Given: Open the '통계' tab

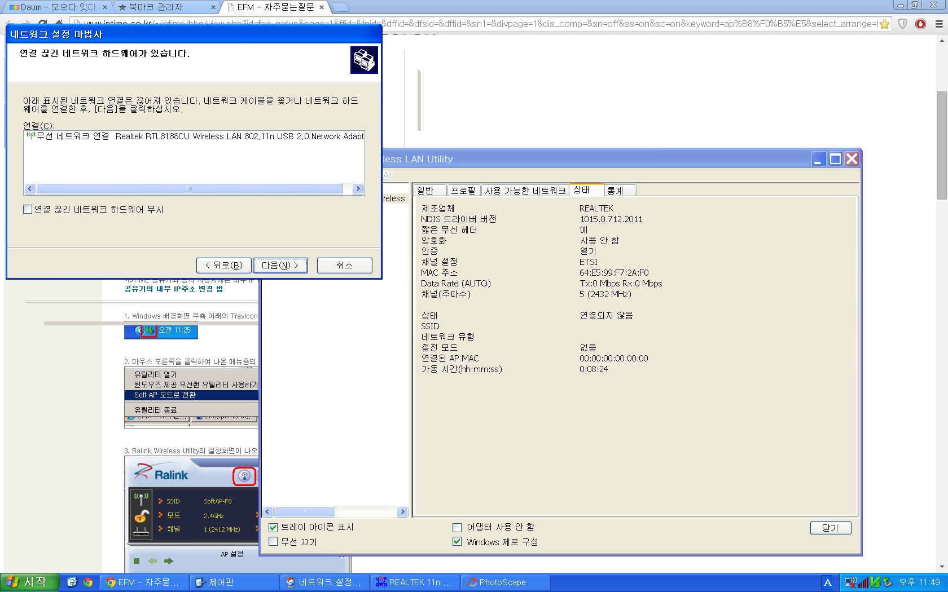Looking at the screenshot, I should tap(620, 191).
